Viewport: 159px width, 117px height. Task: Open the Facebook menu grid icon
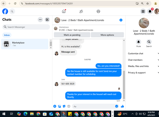coord(143,11)
